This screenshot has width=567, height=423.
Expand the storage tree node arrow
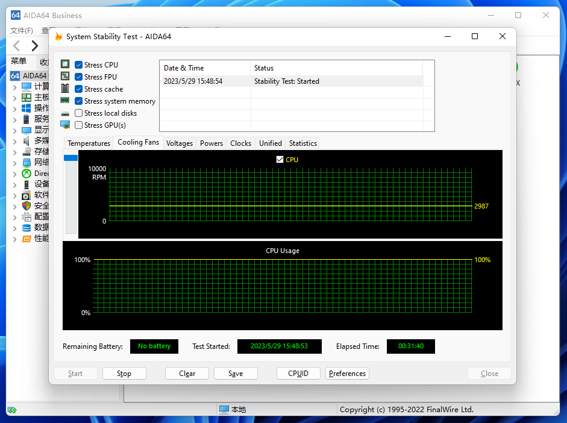[x=14, y=152]
